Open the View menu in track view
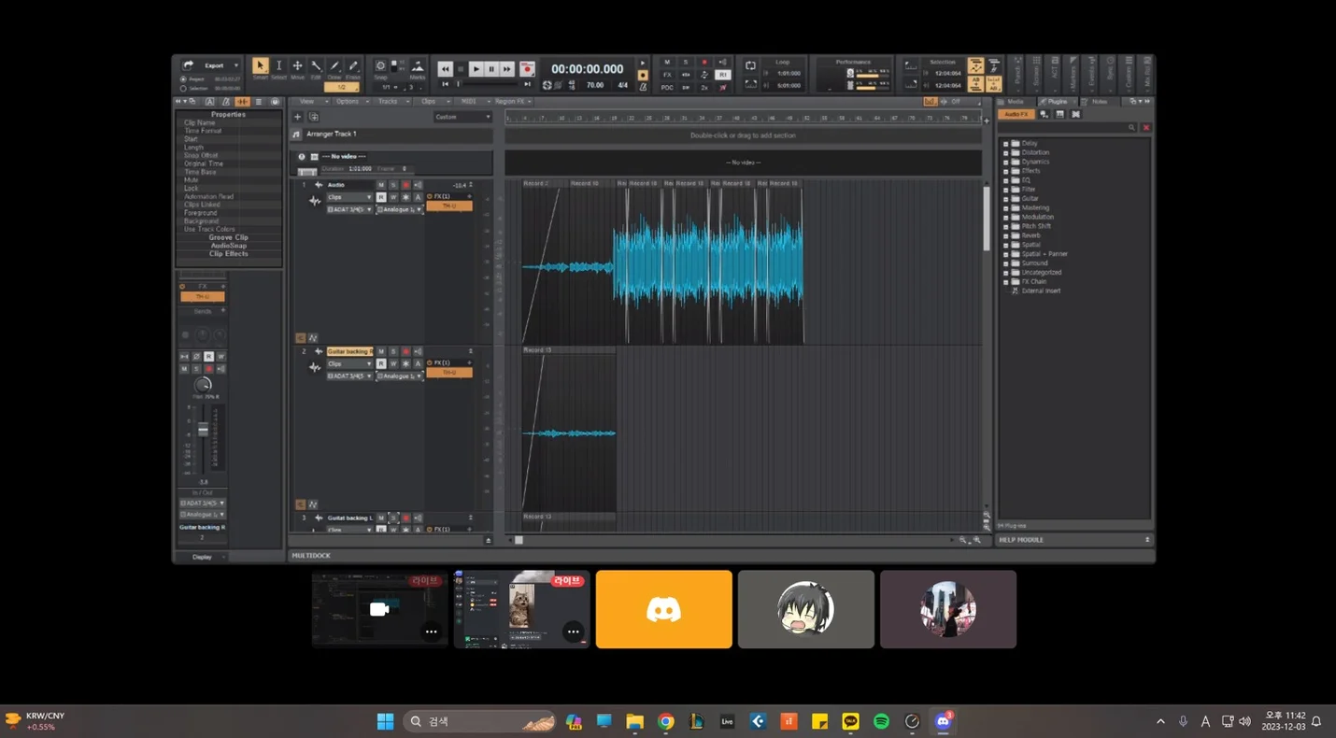 click(x=308, y=101)
